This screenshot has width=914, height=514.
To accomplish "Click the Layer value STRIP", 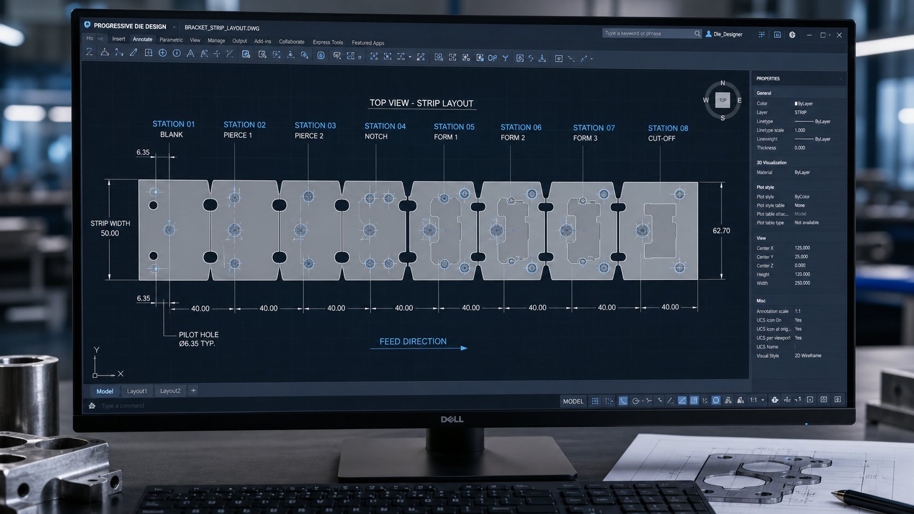I will click(800, 113).
